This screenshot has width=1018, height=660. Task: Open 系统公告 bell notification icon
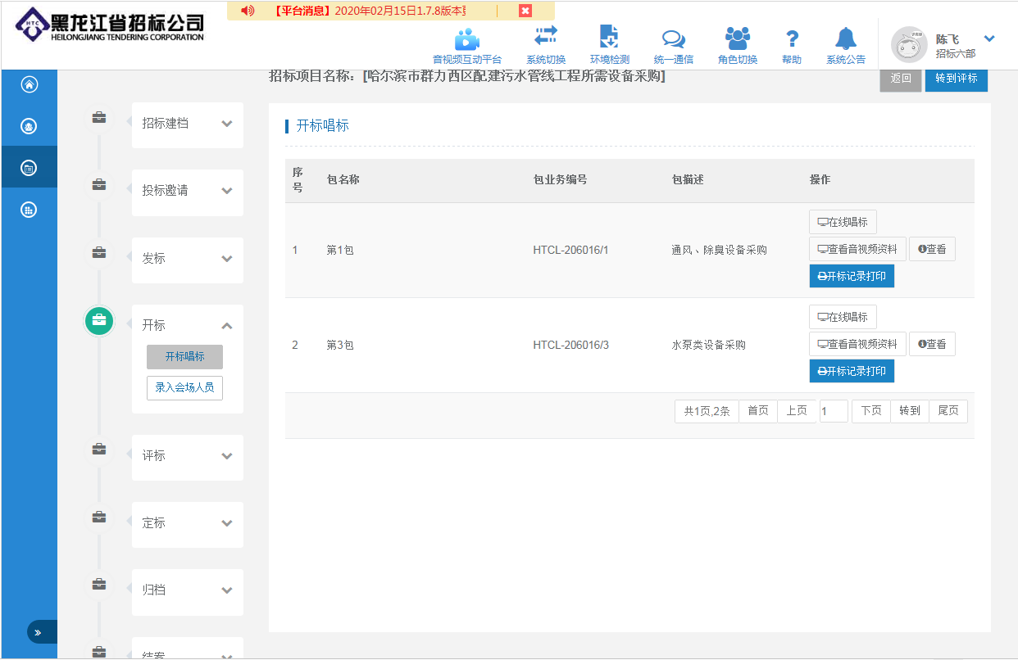click(x=845, y=38)
